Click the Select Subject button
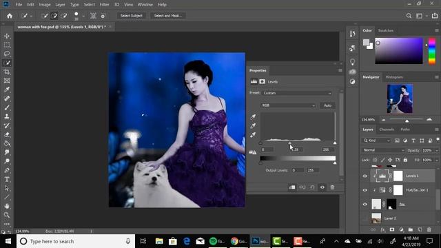441x248 pixels. point(132,16)
